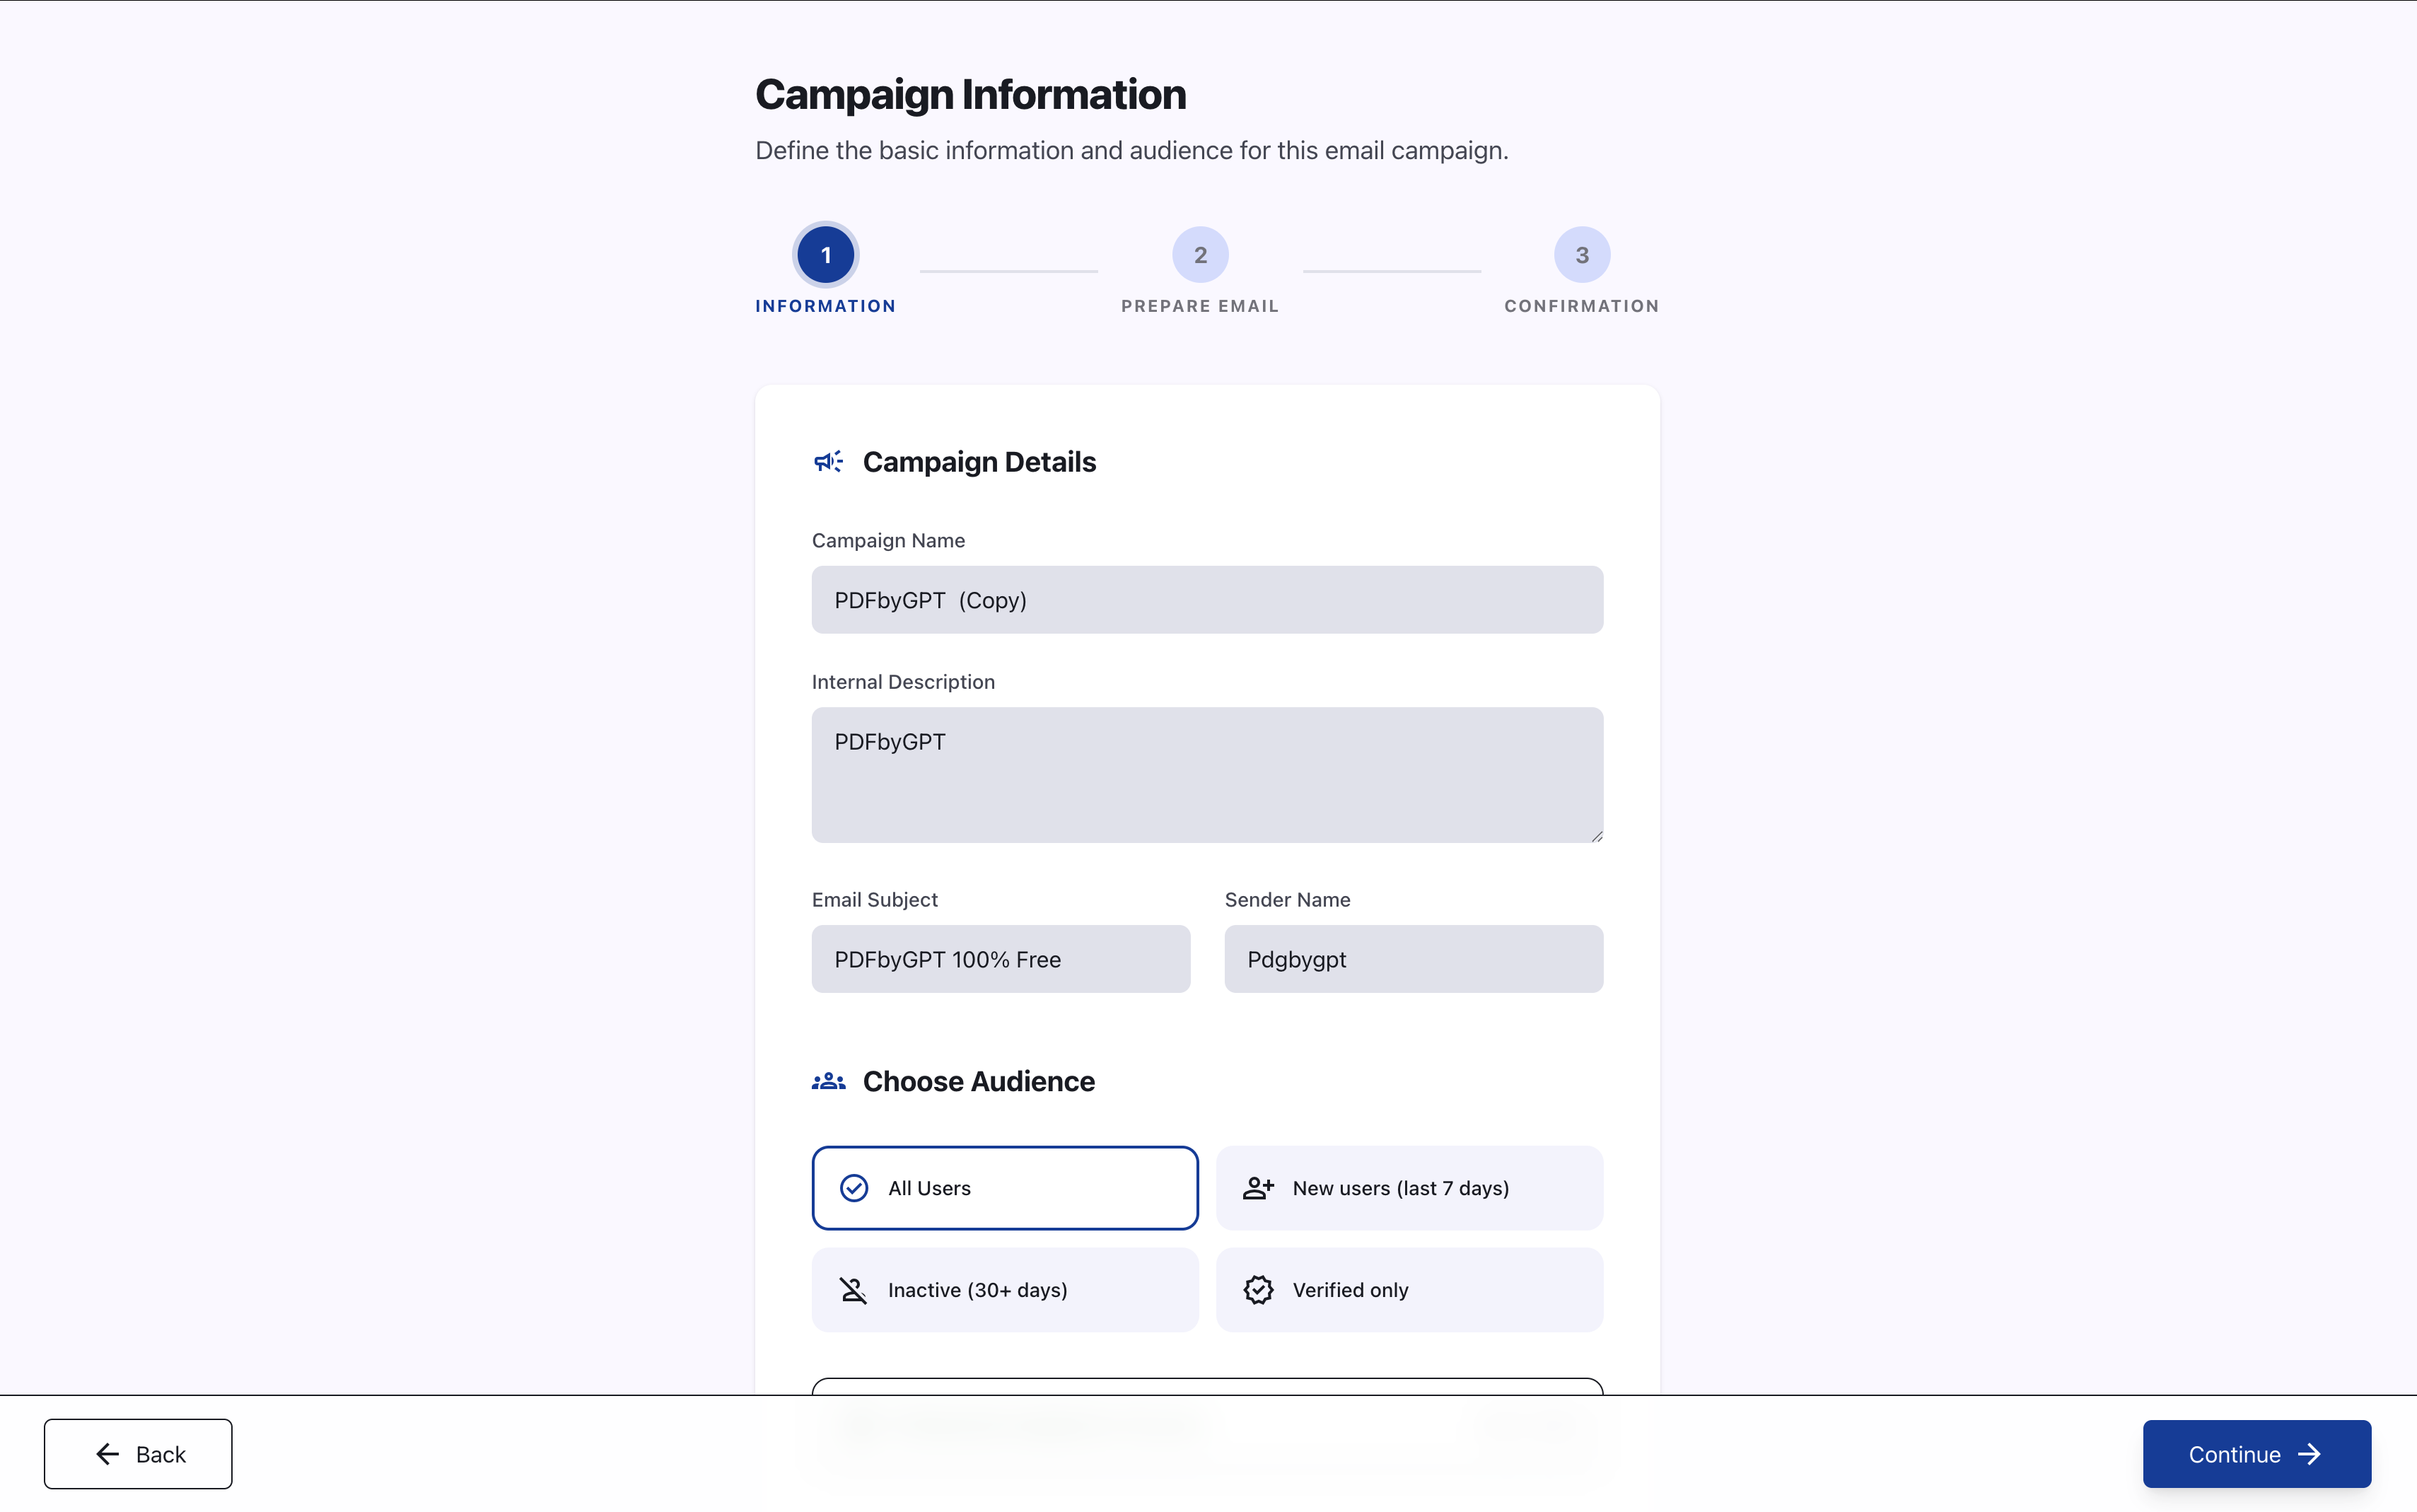The height and width of the screenshot is (1512, 2417).
Task: Open step 2 Prepare Email
Action: click(1199, 255)
